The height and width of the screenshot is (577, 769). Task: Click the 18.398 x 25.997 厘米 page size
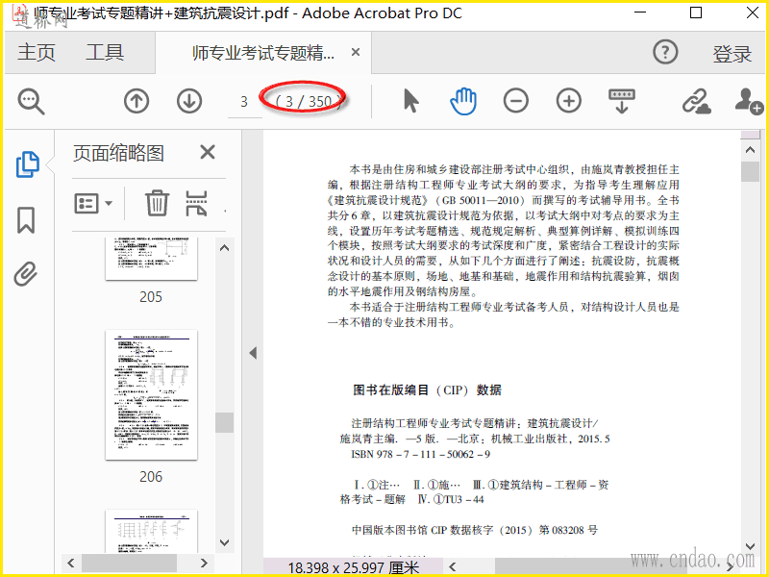(354, 567)
